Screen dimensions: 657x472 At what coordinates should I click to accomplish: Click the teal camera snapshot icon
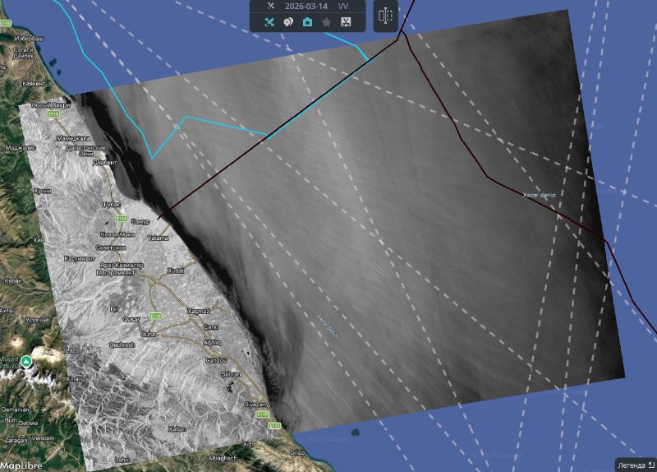point(307,22)
